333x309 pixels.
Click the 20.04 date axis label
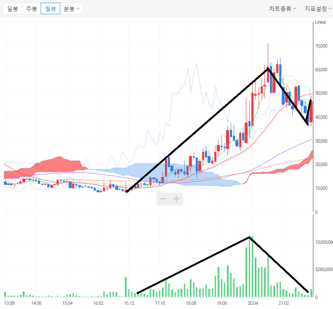[253, 303]
